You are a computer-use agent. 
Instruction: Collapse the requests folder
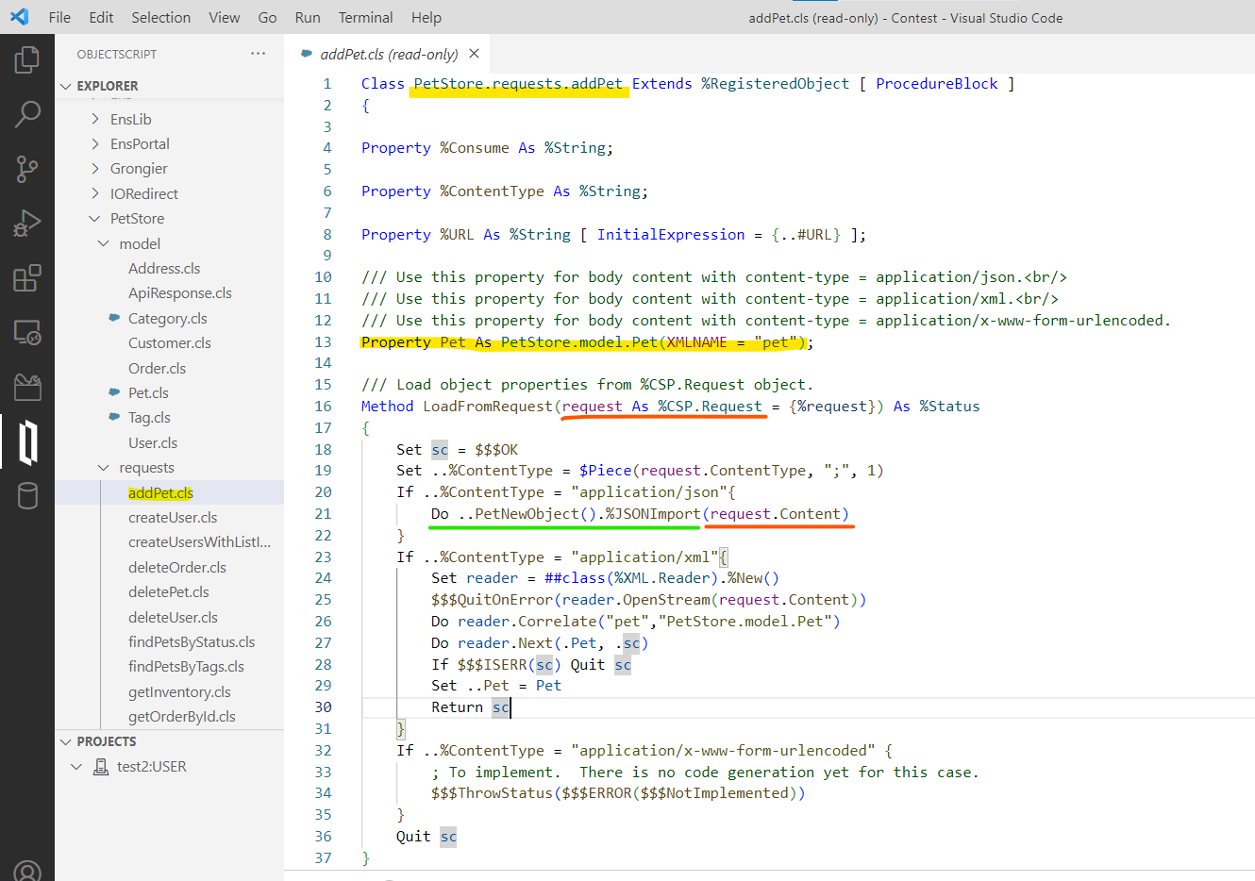pos(104,468)
